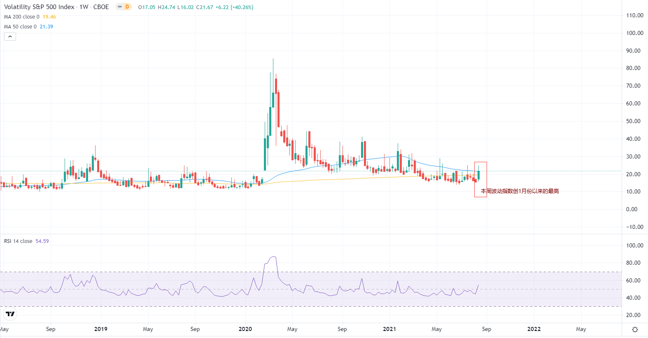Click the close price C21.67
648x338 pixels.
pyautogui.click(x=205, y=7)
